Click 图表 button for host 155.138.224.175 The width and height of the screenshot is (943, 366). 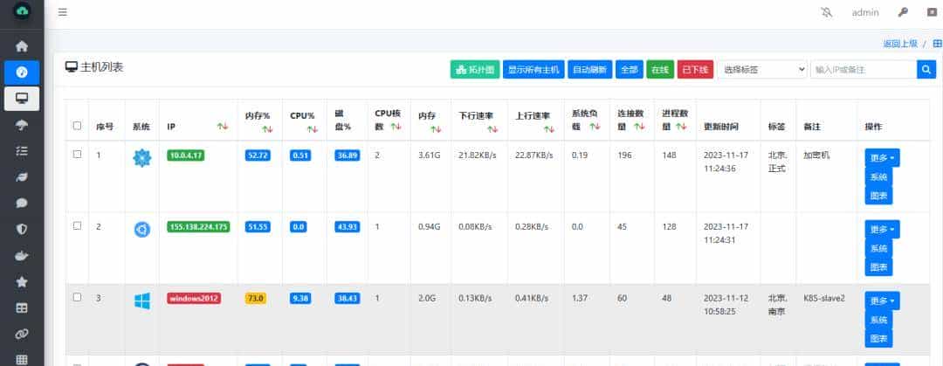[878, 266]
